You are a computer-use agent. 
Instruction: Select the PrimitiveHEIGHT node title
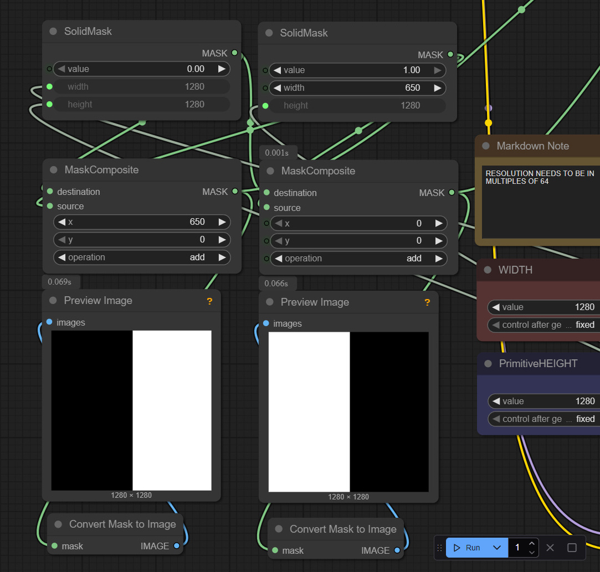[x=538, y=364]
